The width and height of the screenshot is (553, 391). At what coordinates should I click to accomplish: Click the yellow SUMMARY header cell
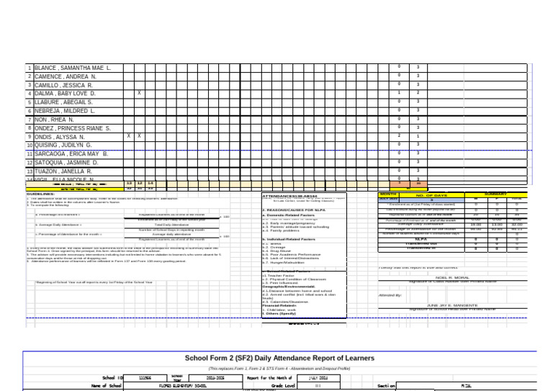pos(495,194)
